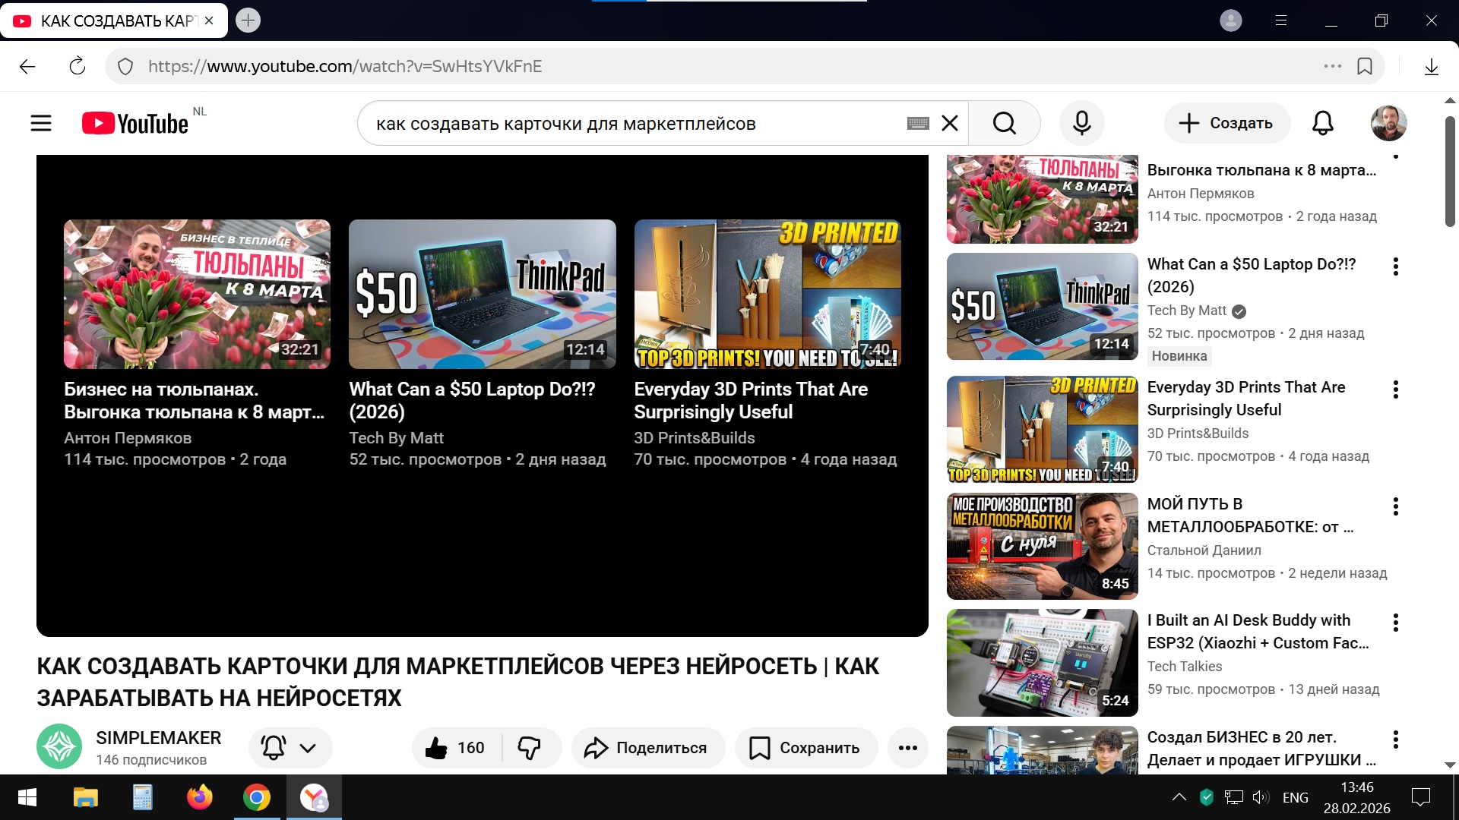
Task: Click the search magnifier button
Action: [1004, 123]
